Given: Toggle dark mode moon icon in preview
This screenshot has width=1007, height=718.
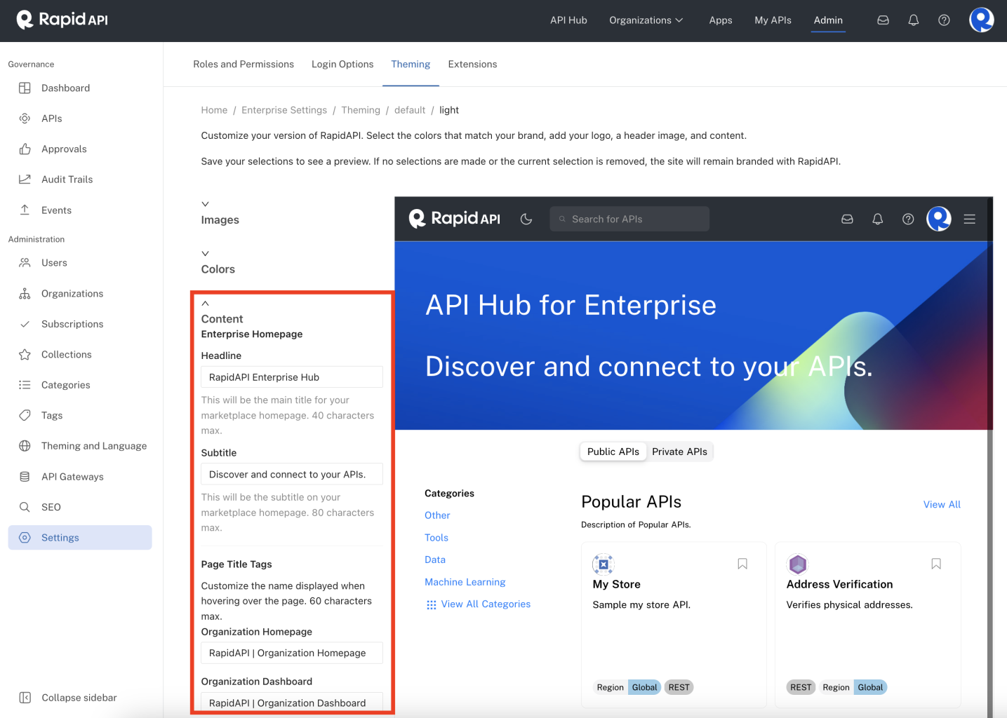Looking at the screenshot, I should [526, 219].
